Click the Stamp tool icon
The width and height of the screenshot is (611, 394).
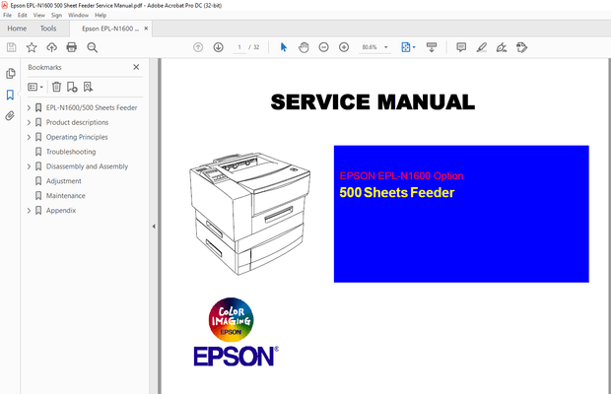pyautogui.click(x=521, y=47)
